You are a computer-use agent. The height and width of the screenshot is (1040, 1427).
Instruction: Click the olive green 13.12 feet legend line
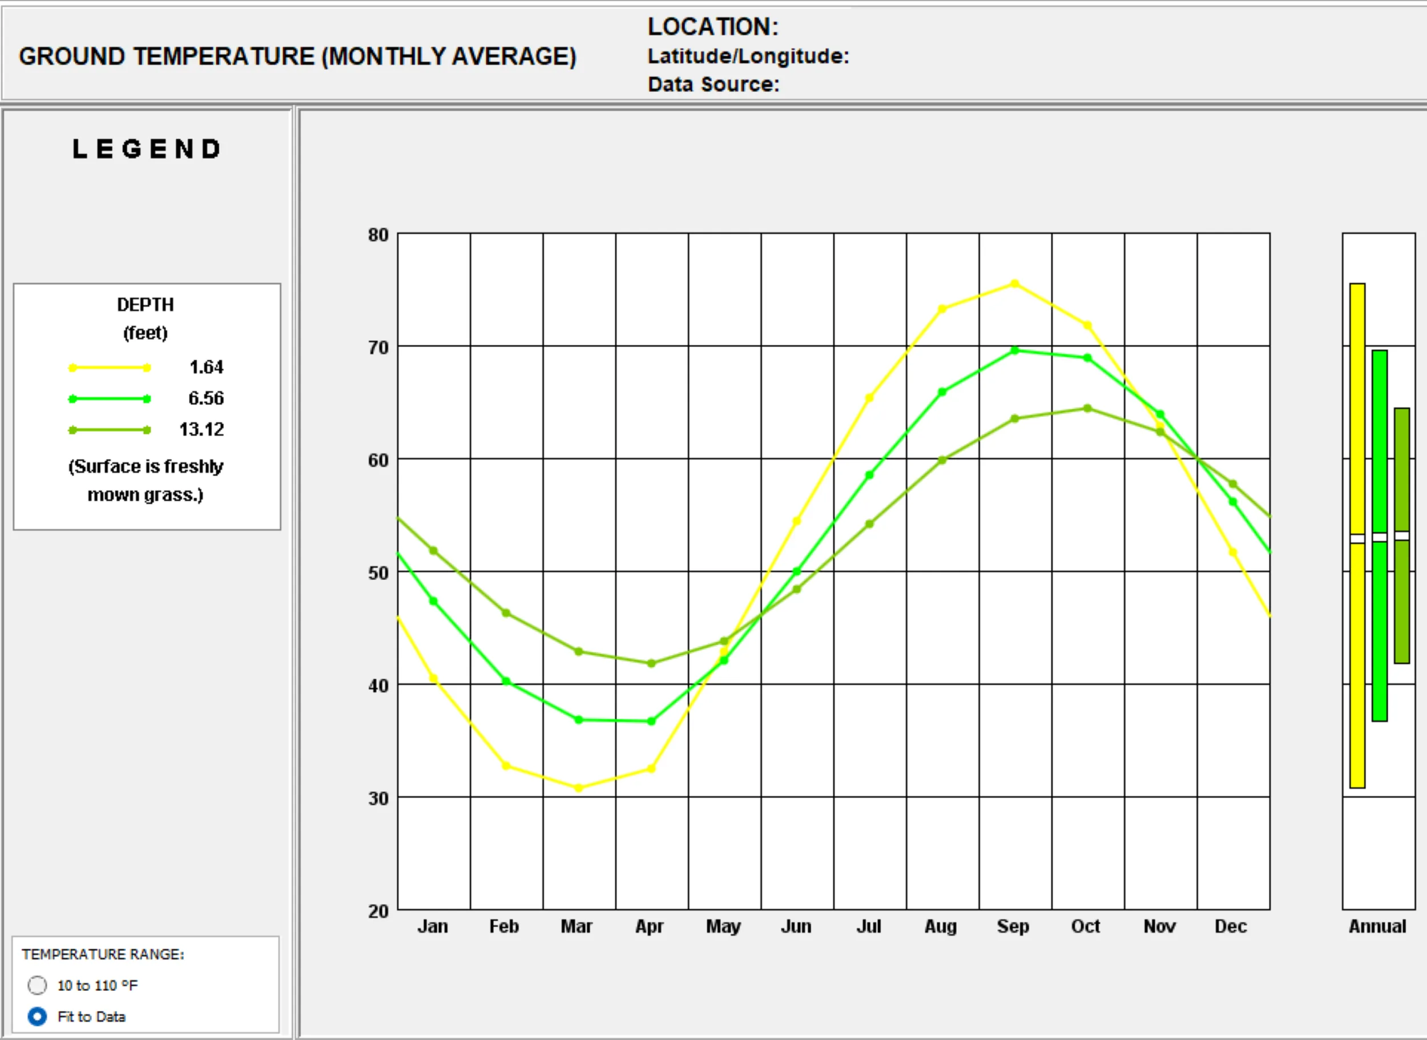110,430
